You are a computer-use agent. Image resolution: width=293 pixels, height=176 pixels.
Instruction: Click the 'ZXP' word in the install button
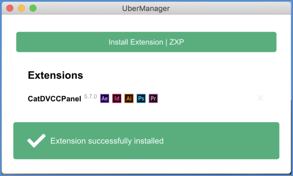click(176, 42)
